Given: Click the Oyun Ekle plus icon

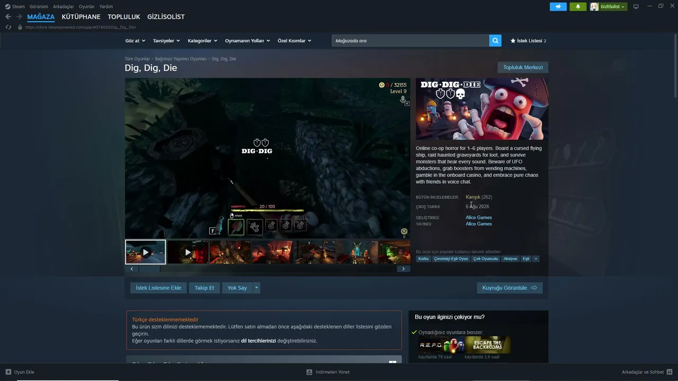Looking at the screenshot, I should pos(8,372).
